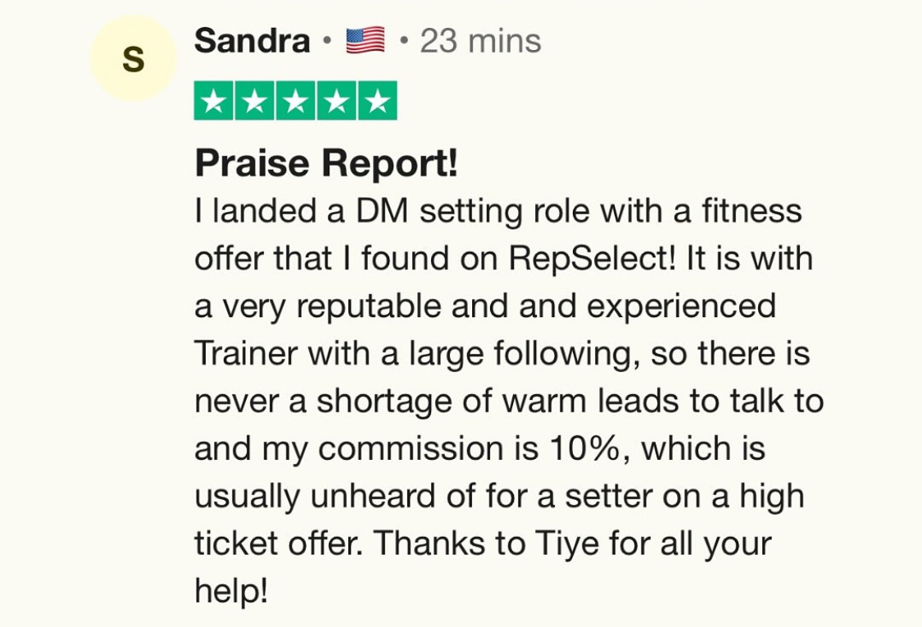This screenshot has height=627, width=922.
Task: Click the yellow "S" avatar circle
Action: tap(133, 59)
